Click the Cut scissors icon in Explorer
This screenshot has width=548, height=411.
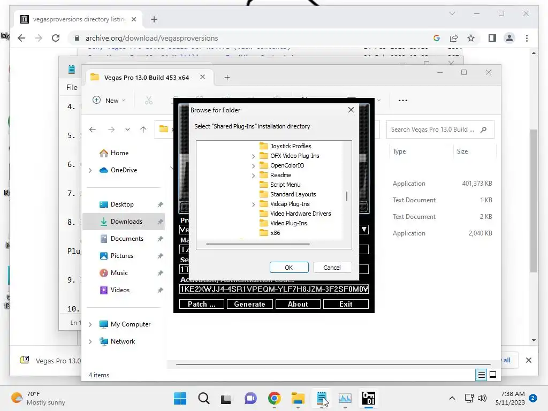tap(149, 100)
